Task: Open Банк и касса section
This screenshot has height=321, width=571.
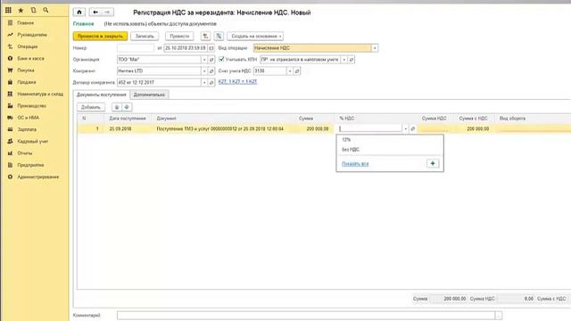Action: click(30, 58)
